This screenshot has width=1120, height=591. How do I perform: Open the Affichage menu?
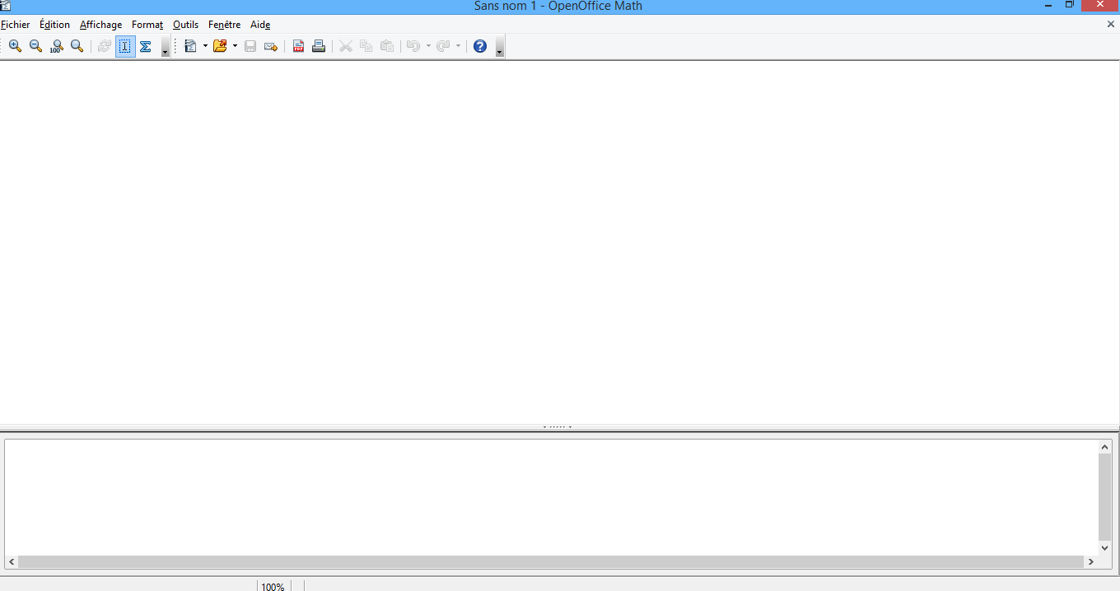tap(100, 25)
